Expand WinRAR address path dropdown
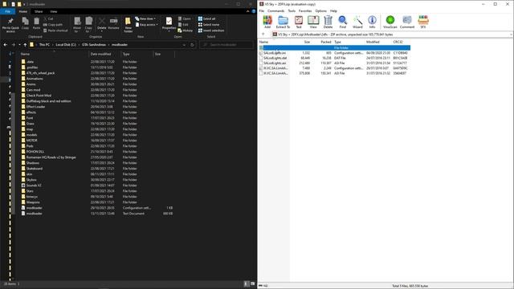514x289 pixels. pyautogui.click(x=511, y=34)
